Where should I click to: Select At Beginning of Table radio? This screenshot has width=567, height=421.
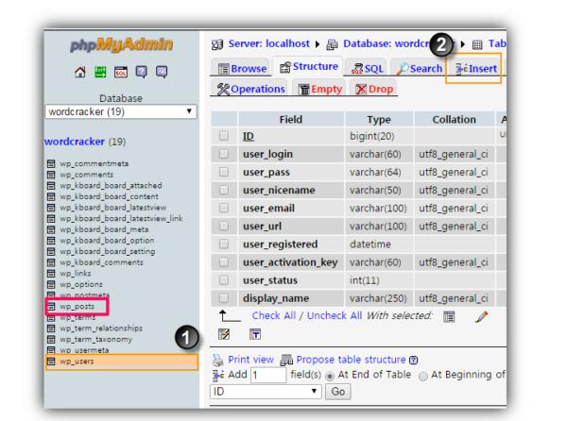422,376
